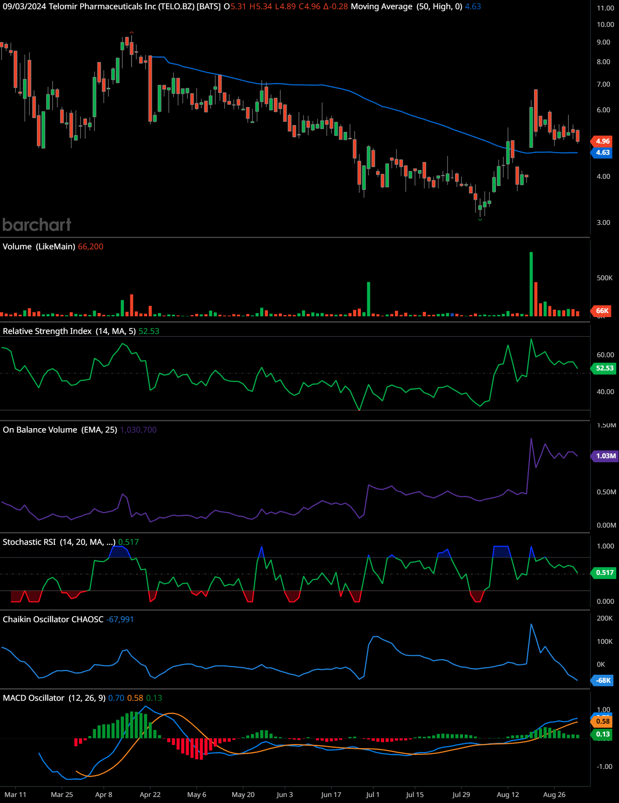The image size is (619, 803).
Task: Click the 0K Chaikin axis label
Action: click(601, 664)
